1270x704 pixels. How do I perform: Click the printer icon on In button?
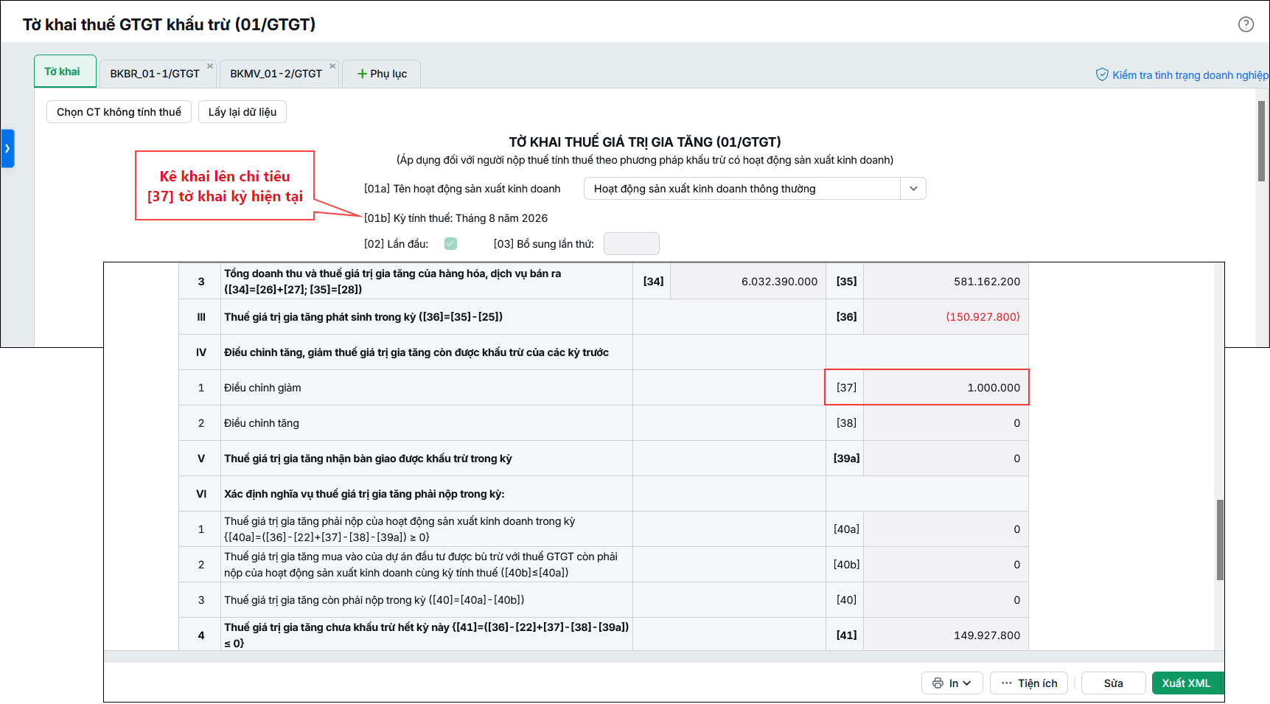point(938,683)
